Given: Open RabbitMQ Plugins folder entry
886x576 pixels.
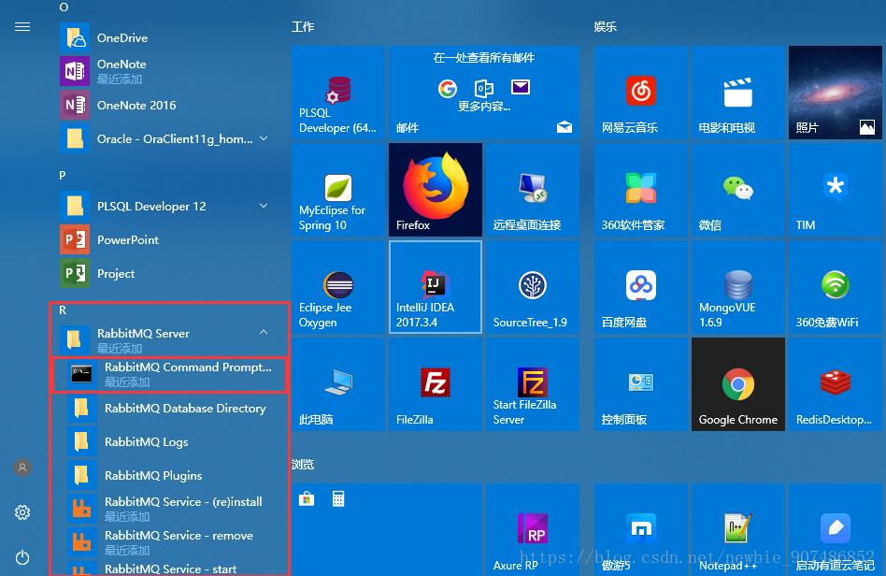Looking at the screenshot, I should click(172, 475).
